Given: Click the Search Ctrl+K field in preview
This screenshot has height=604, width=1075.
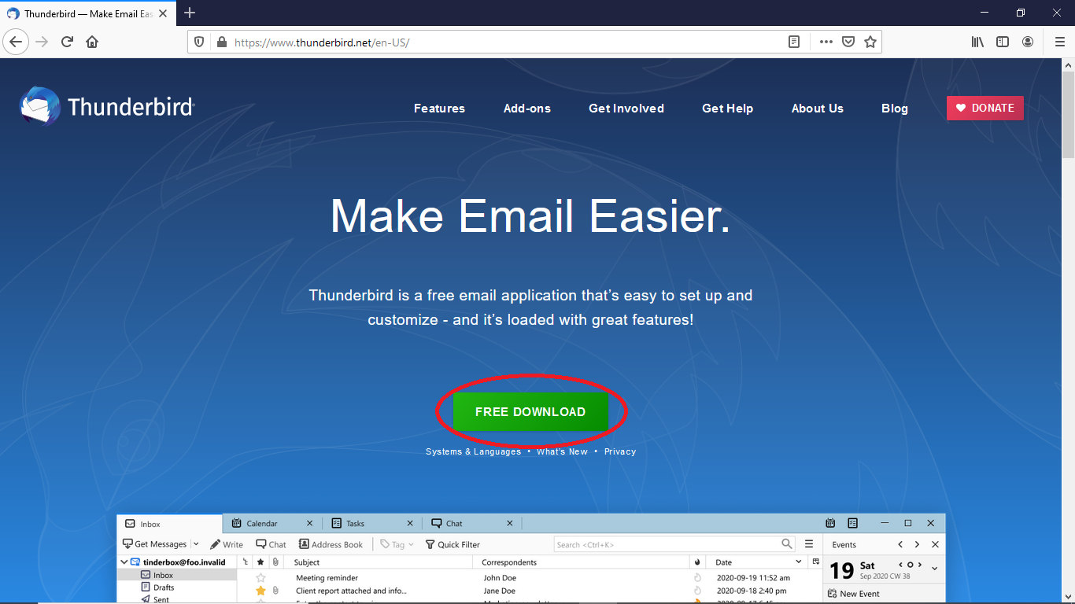Looking at the screenshot, I should pyautogui.click(x=674, y=544).
